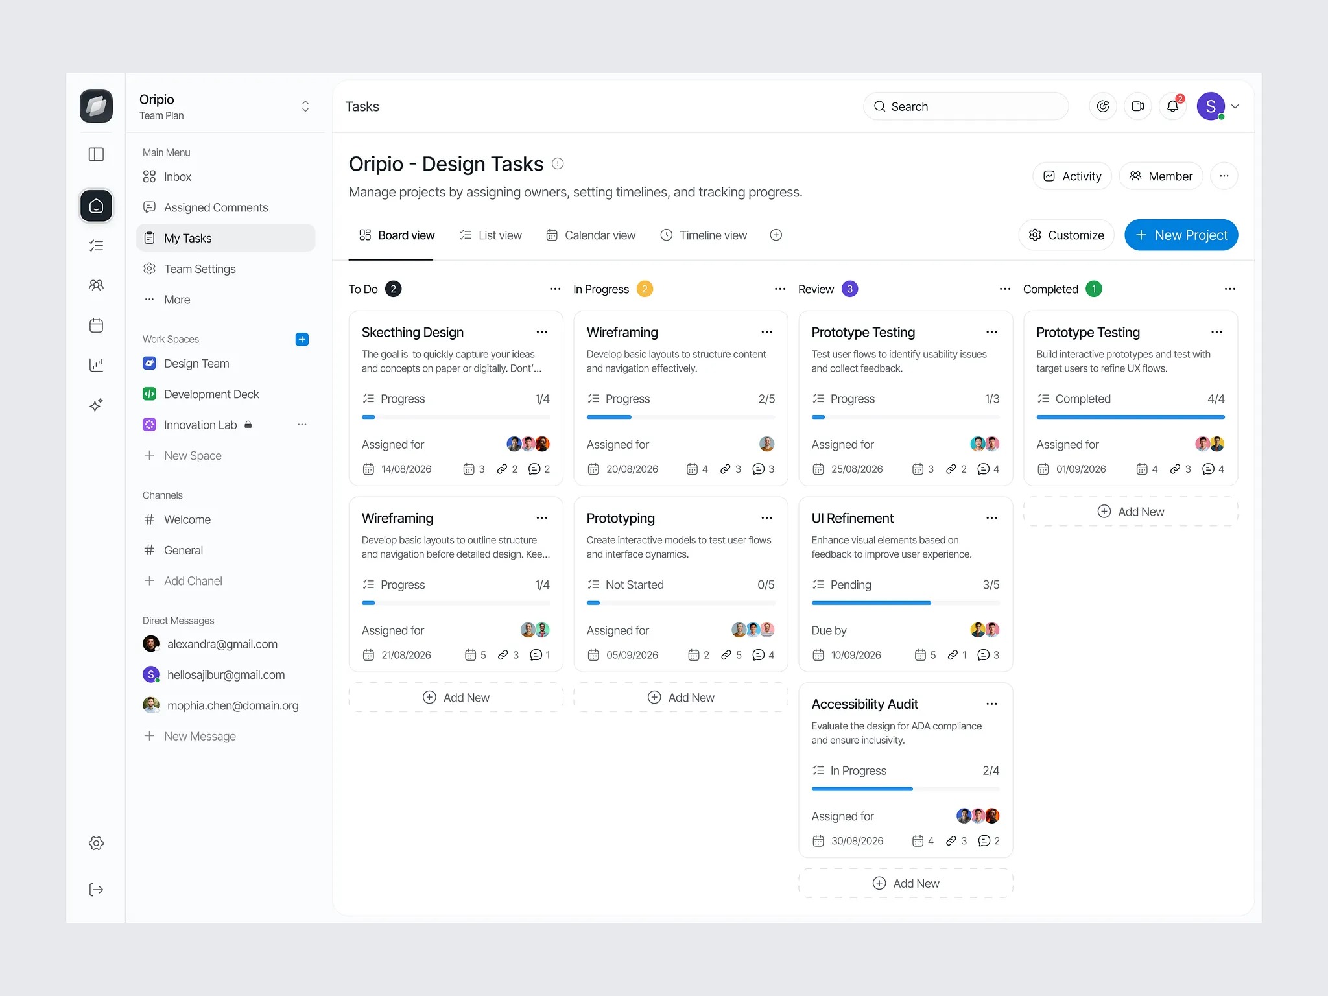Open Inbox in the Main Menu

226,177
